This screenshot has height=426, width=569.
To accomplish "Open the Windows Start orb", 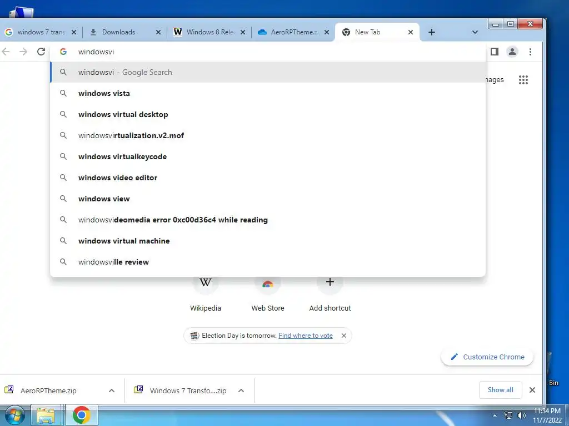I will click(x=14, y=415).
